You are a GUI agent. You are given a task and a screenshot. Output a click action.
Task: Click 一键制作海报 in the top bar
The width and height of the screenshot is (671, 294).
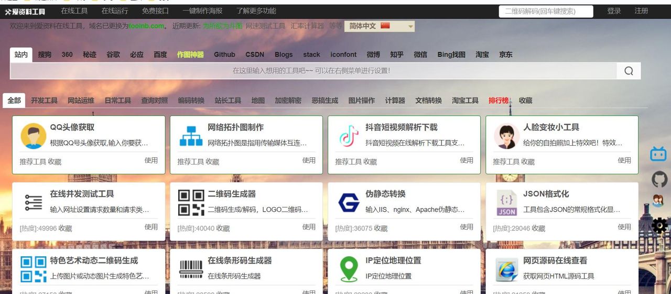point(202,11)
